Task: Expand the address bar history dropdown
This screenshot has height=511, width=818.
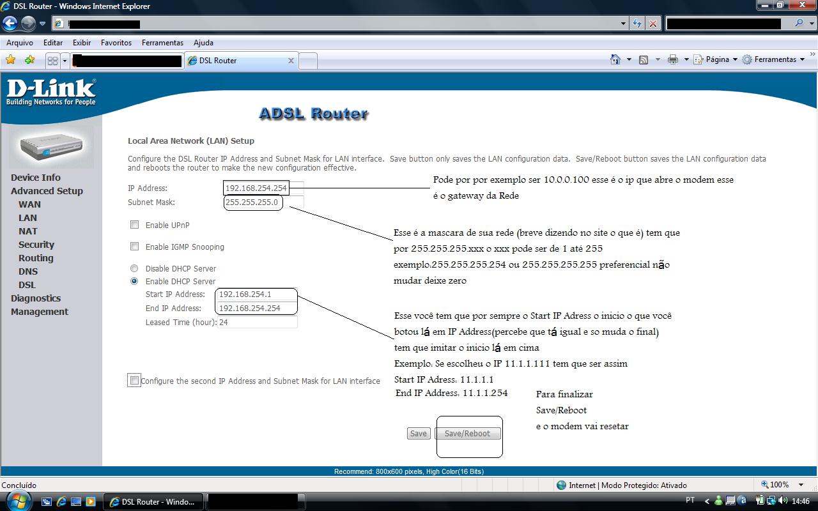Action: [x=623, y=24]
